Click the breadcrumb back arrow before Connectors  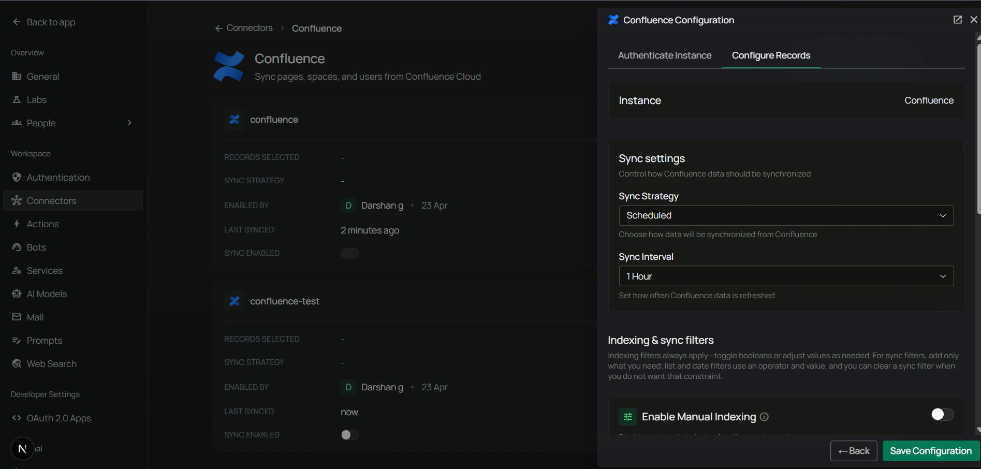click(219, 28)
